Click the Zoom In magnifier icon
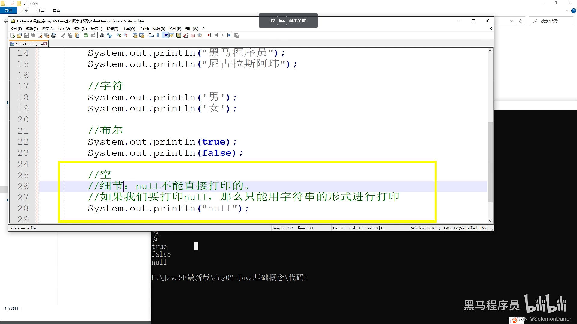The image size is (577, 324). click(119, 35)
